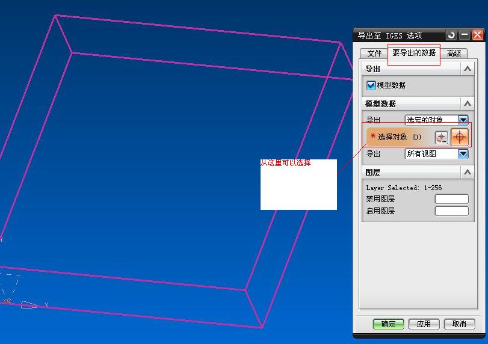Switch to the 高级 tab

point(454,54)
